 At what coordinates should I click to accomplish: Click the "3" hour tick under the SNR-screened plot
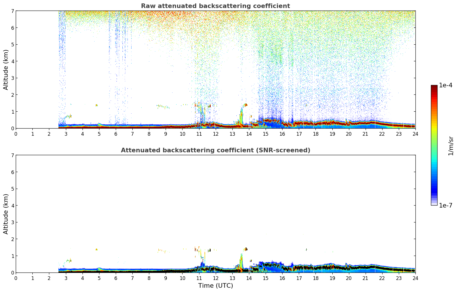click(x=66, y=278)
